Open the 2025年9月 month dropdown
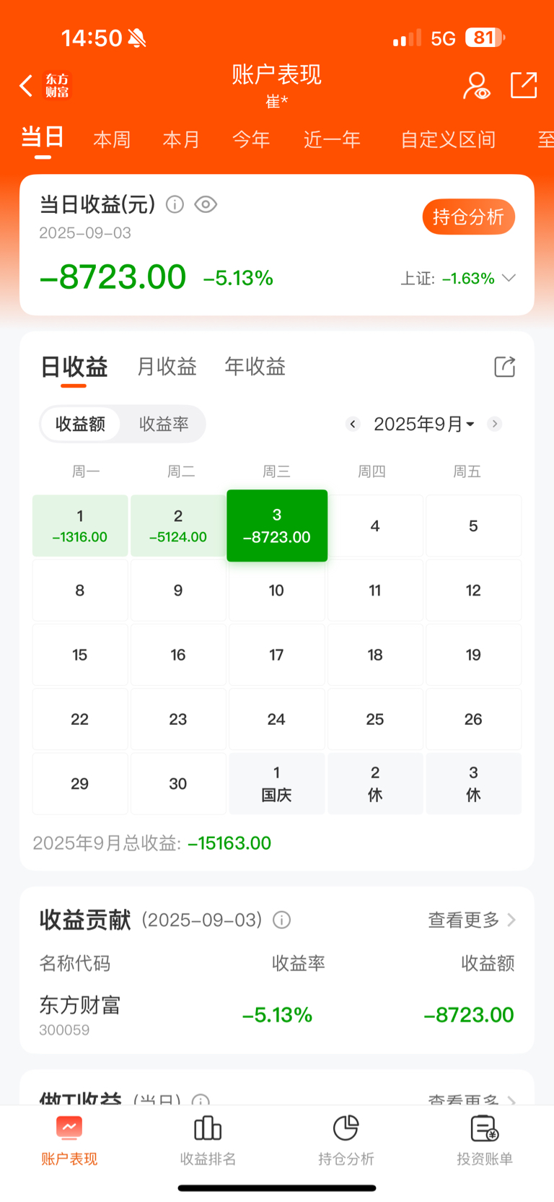The image size is (554, 1202). (x=424, y=424)
